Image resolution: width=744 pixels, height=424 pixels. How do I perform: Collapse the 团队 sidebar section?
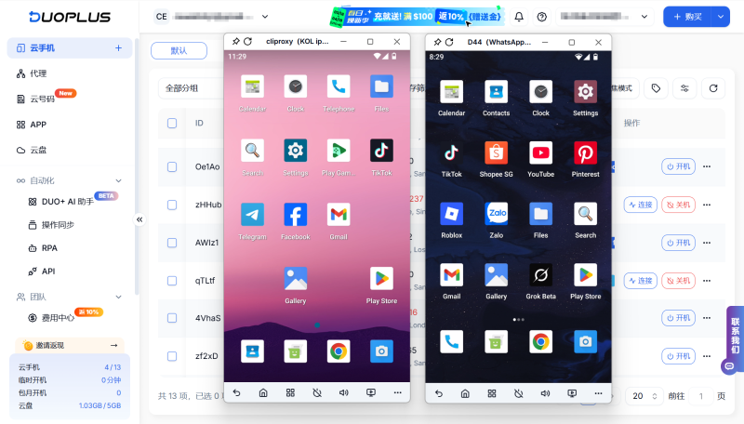[x=119, y=297]
